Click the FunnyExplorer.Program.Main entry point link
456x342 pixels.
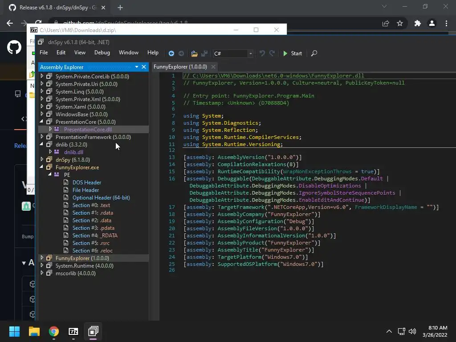[274, 96]
